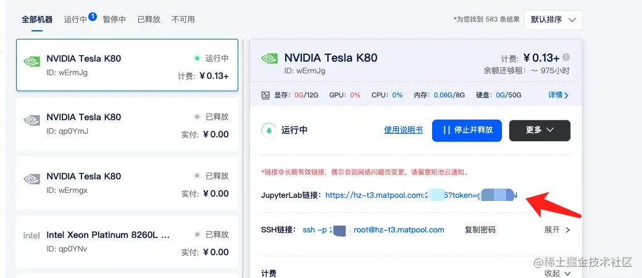Click 运行中 status label on first card

217,59
